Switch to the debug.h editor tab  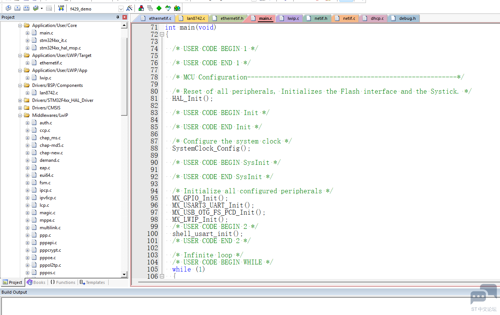point(404,18)
